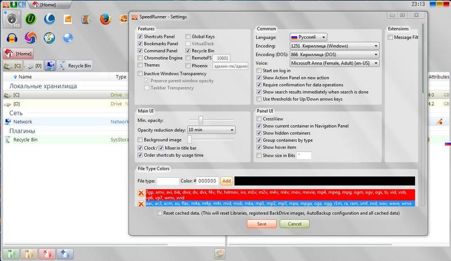Click the Color hex 000000 field
This screenshot has width=451, height=261.
click(207, 181)
